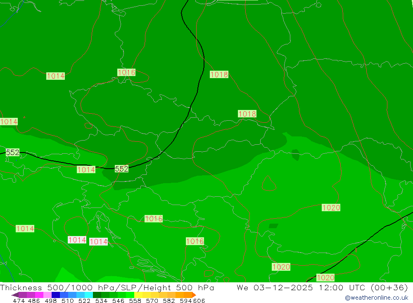Click the legend value 522
Viewport: 413px width, 303px height.
(84, 301)
